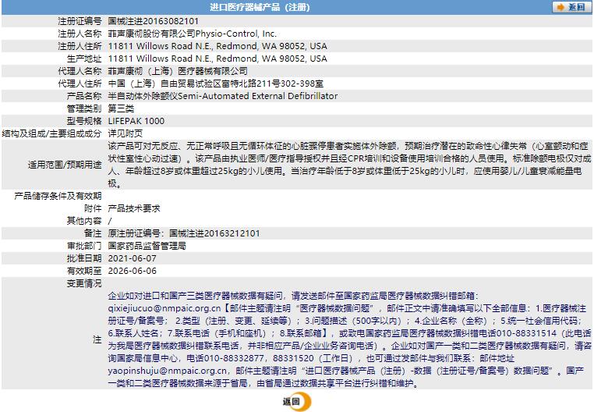Select email yaopinshuju@nmpaic.org.cn in the note

[x=168, y=371]
